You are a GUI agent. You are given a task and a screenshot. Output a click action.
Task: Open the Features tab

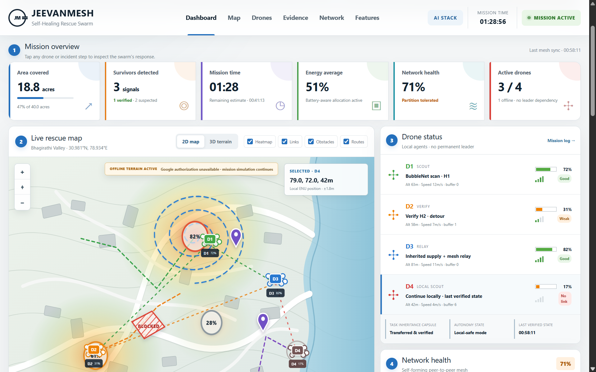[367, 18]
